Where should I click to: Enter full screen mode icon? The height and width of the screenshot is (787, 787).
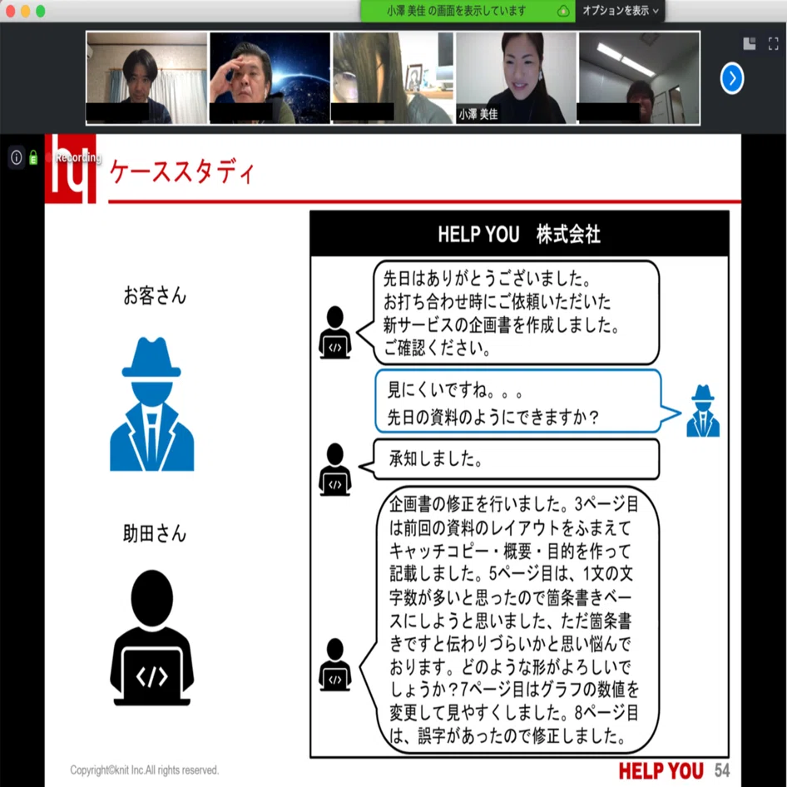pyautogui.click(x=774, y=43)
